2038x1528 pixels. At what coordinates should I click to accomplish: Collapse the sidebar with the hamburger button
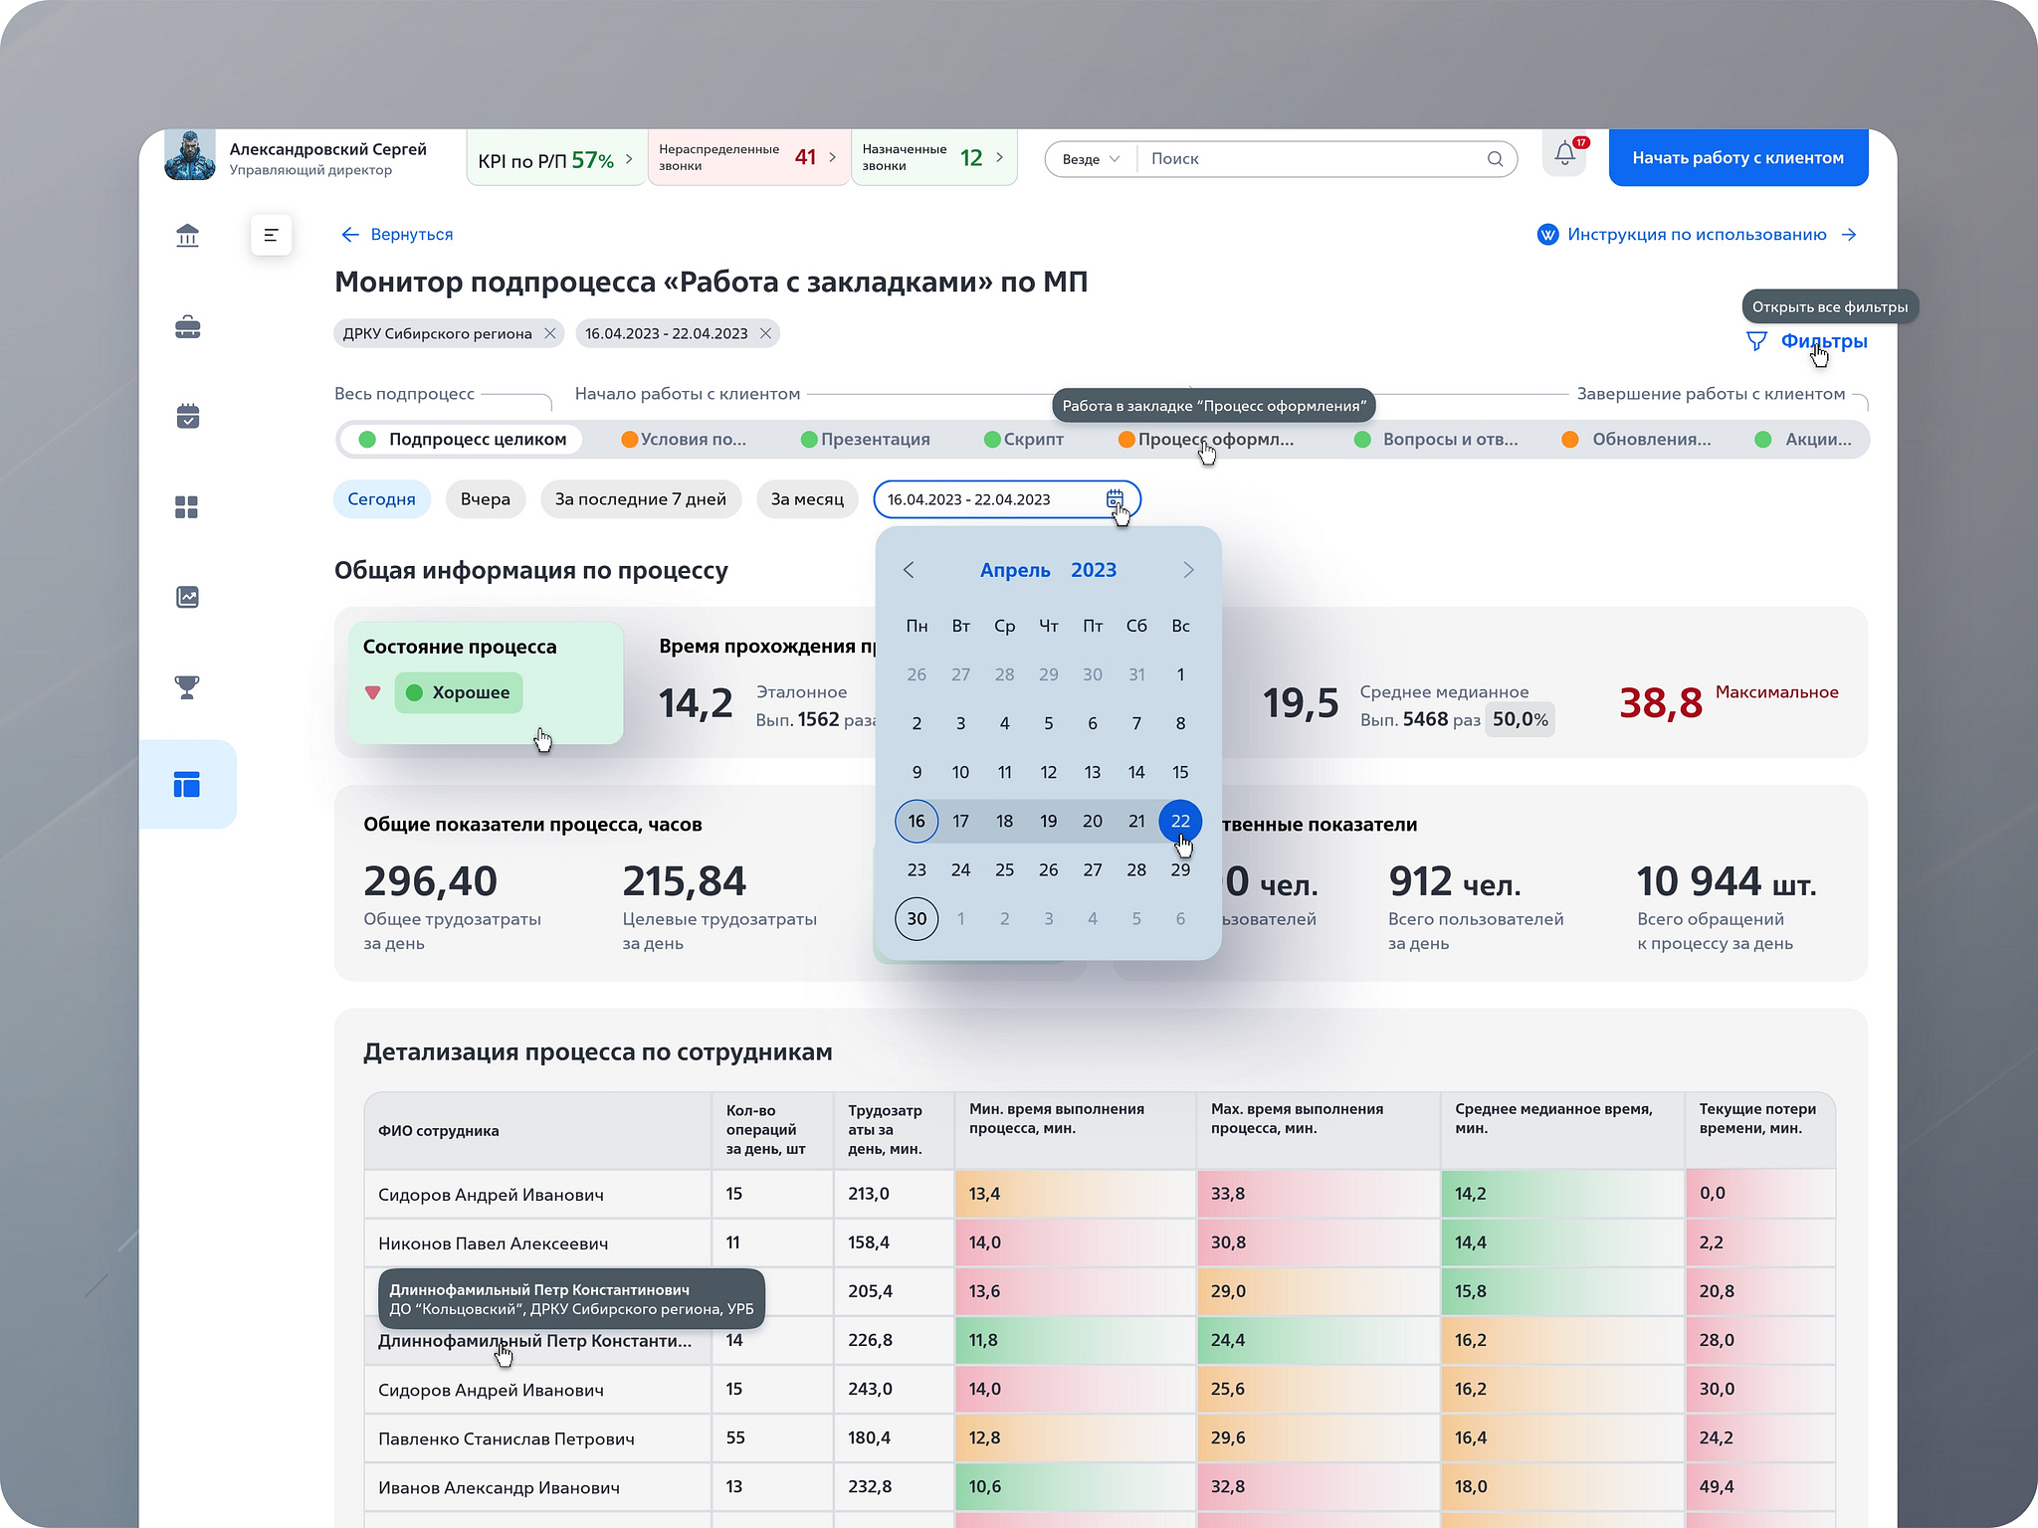point(271,235)
